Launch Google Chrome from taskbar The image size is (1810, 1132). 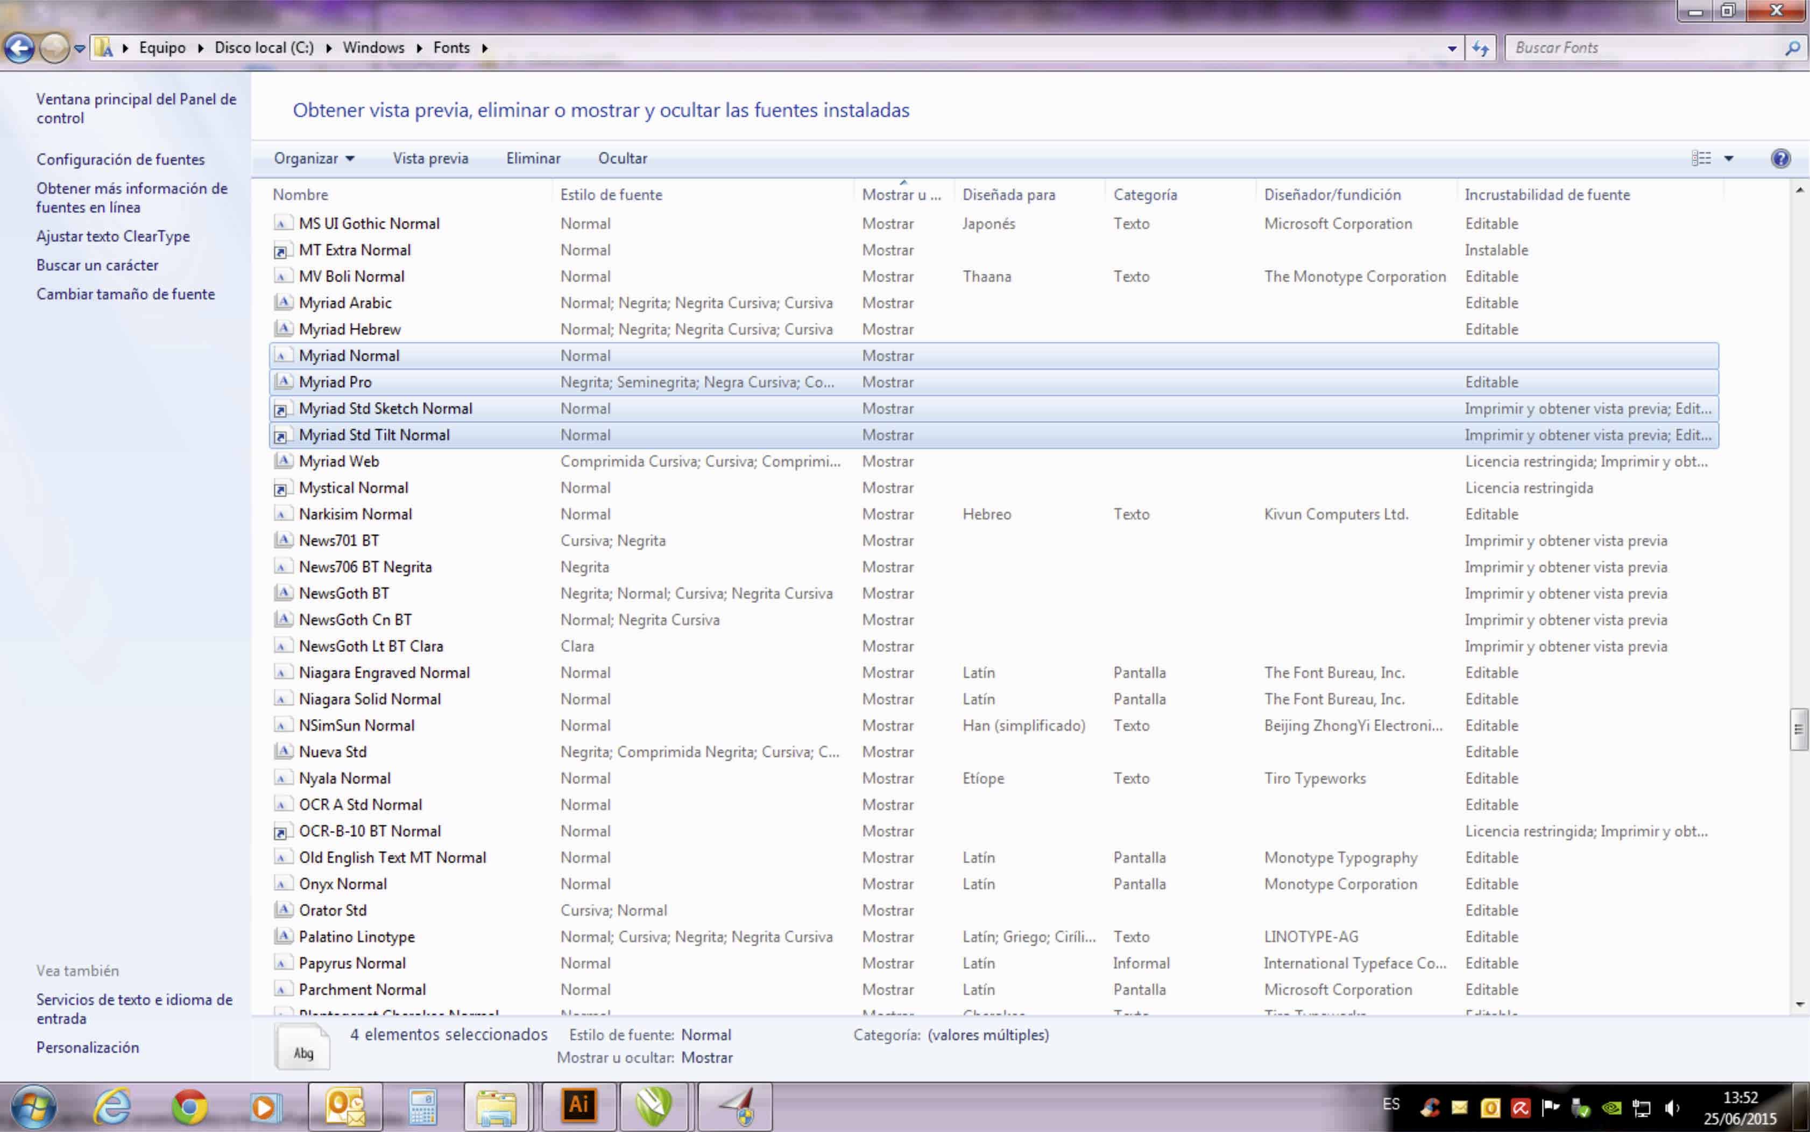pos(190,1107)
